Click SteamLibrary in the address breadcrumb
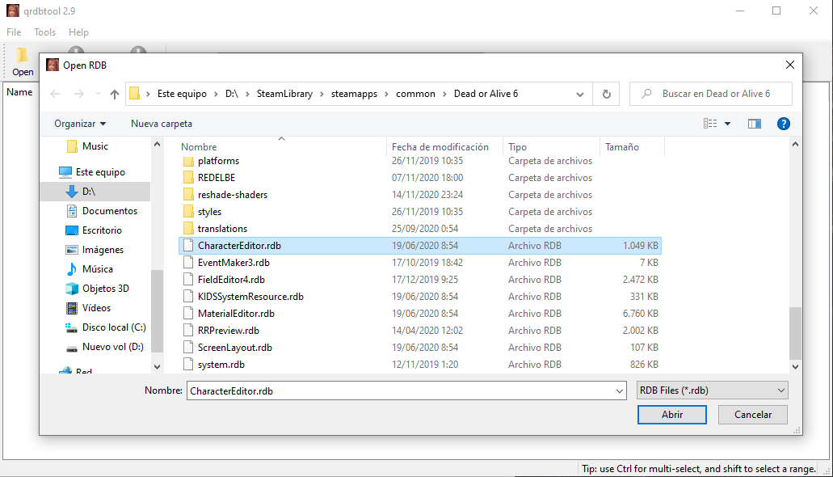833x477 pixels. [x=284, y=94]
